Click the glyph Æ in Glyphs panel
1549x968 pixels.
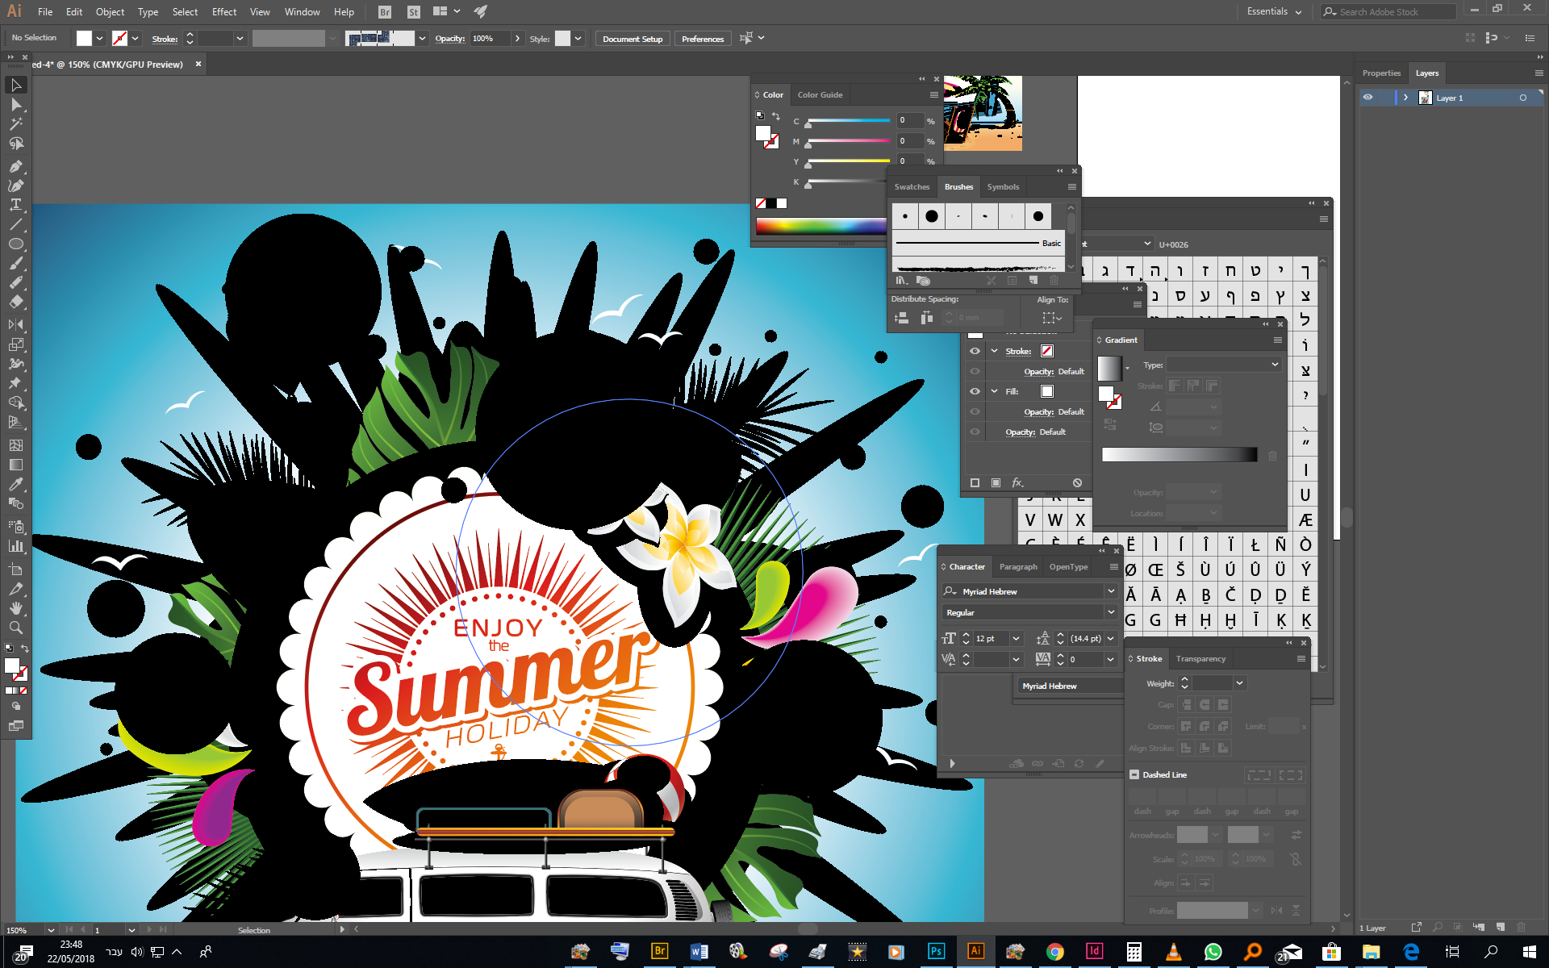(x=1305, y=520)
